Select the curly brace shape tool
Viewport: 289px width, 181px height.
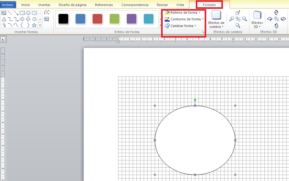[x=22, y=25]
